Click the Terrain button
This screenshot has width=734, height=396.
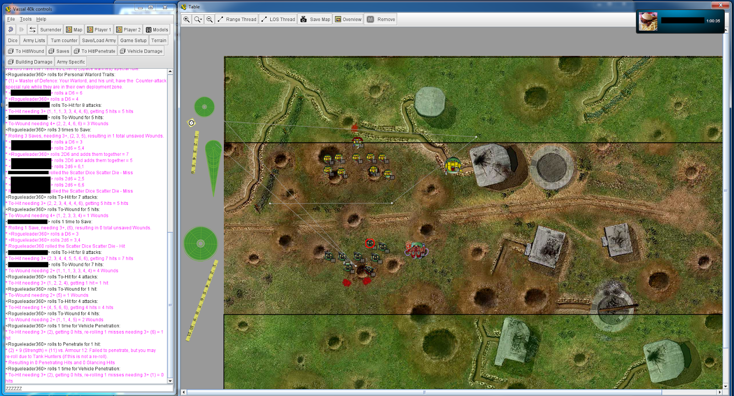click(159, 40)
